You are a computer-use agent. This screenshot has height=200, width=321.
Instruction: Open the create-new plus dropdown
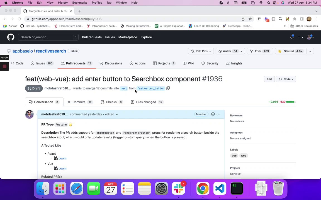click(x=300, y=37)
